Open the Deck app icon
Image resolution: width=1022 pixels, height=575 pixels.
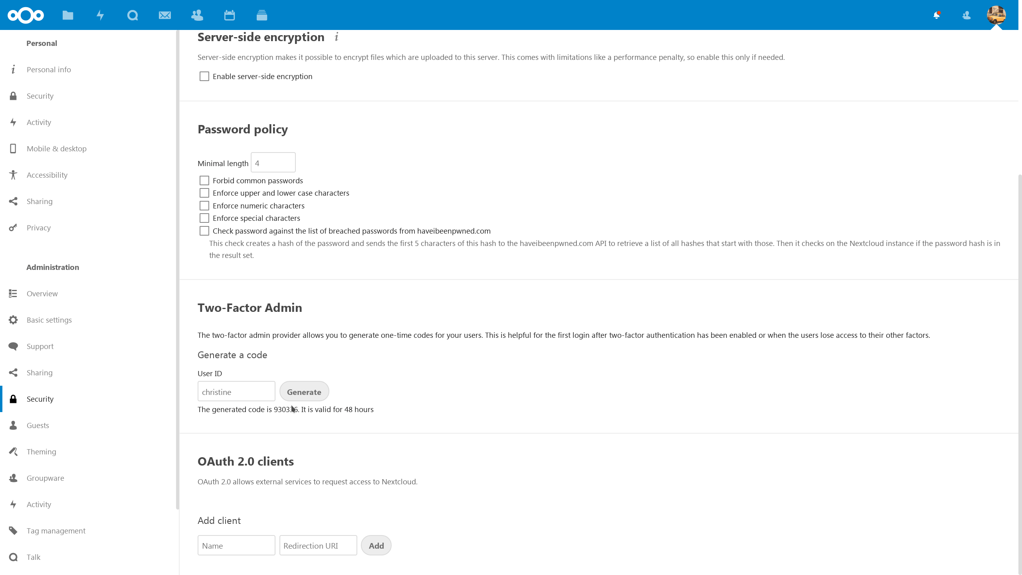(x=262, y=15)
